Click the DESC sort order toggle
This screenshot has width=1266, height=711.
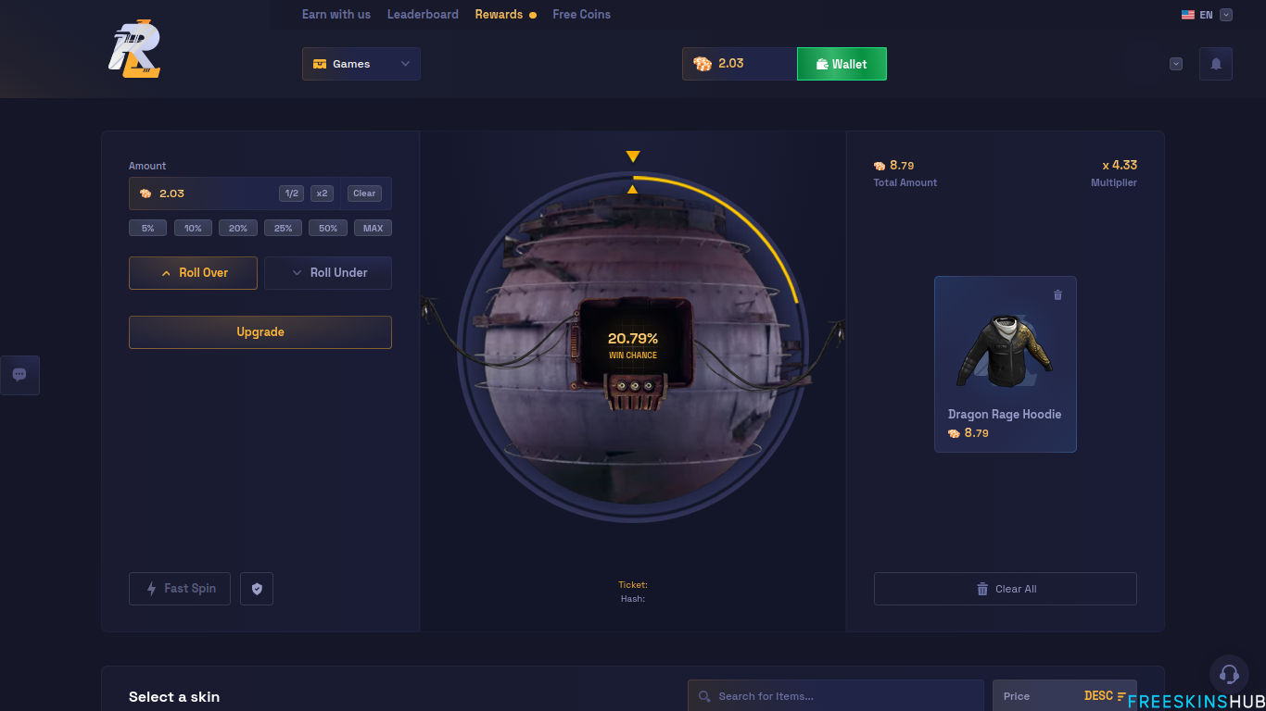point(1106,696)
